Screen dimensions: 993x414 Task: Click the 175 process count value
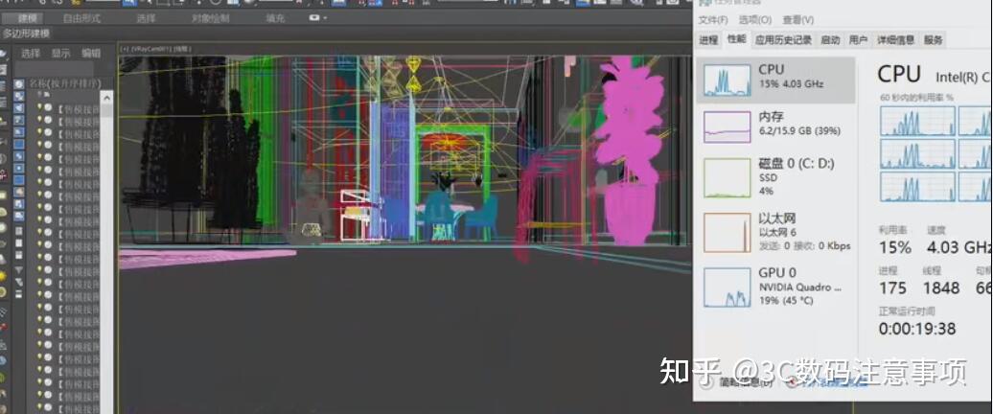(x=893, y=288)
